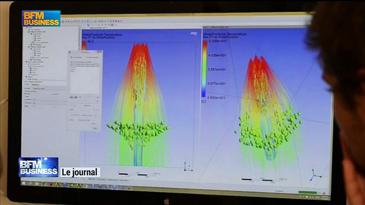Screen dimensions: 365x205
Task: Switch to the Report Viewer tab
Action: pos(124,180)
